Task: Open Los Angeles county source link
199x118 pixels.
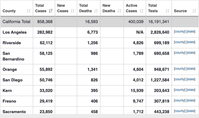Action: pos(179,31)
